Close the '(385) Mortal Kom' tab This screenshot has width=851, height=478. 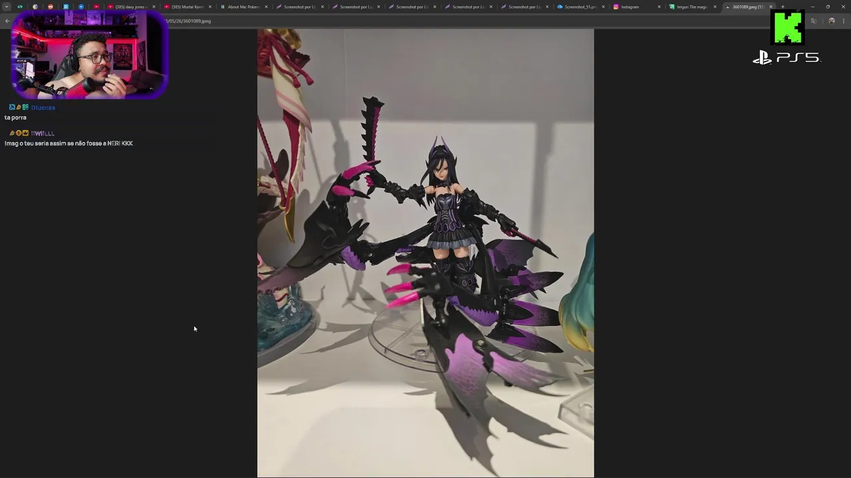(x=210, y=7)
